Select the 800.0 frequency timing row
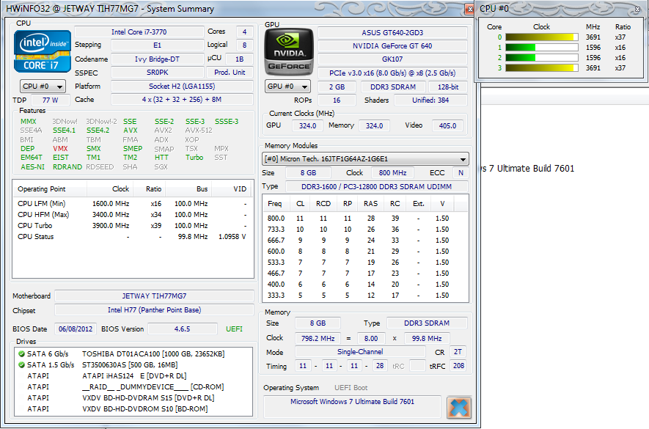The image size is (649, 429). 365,219
